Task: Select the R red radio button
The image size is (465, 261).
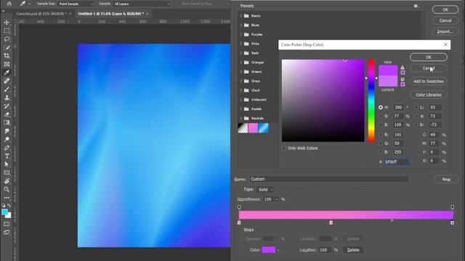Action: pyautogui.click(x=381, y=135)
